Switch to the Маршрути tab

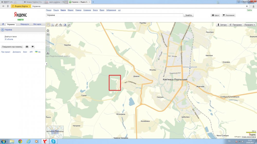click(x=25, y=24)
